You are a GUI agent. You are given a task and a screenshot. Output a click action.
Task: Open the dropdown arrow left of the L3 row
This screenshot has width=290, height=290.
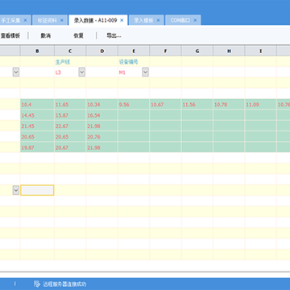click(x=16, y=72)
